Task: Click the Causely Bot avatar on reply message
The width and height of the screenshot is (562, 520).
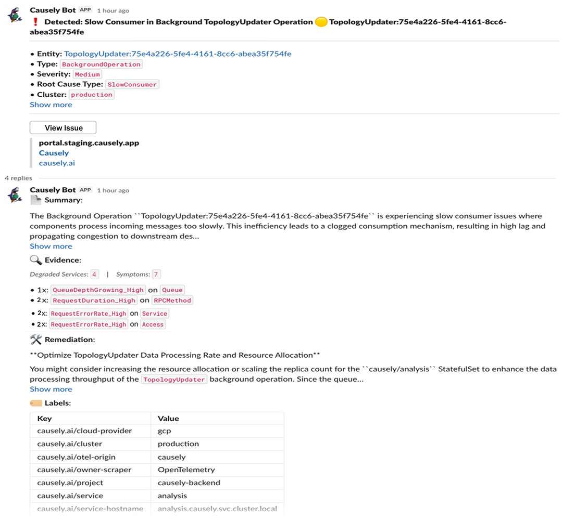Action: pos(15,195)
